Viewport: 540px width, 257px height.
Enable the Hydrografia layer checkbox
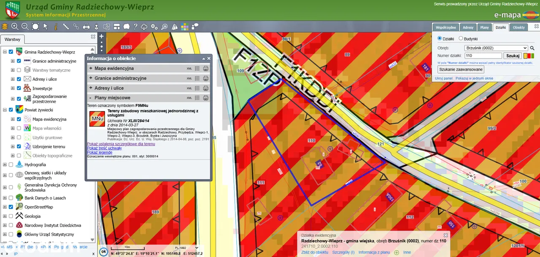[11, 164]
